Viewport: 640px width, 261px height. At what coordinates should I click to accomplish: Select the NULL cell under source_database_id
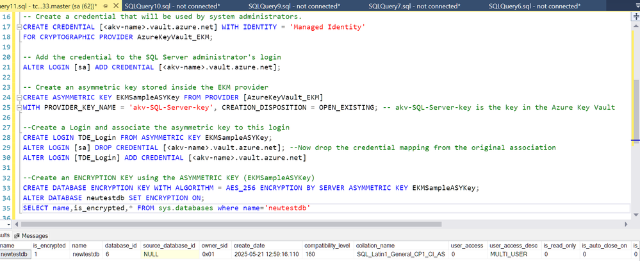pos(170,254)
